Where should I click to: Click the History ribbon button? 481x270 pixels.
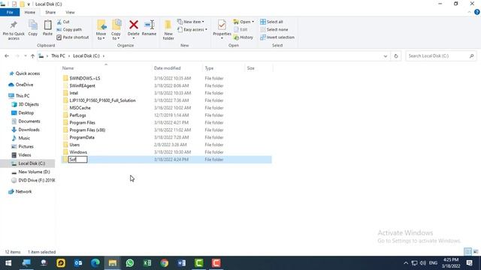(x=244, y=37)
